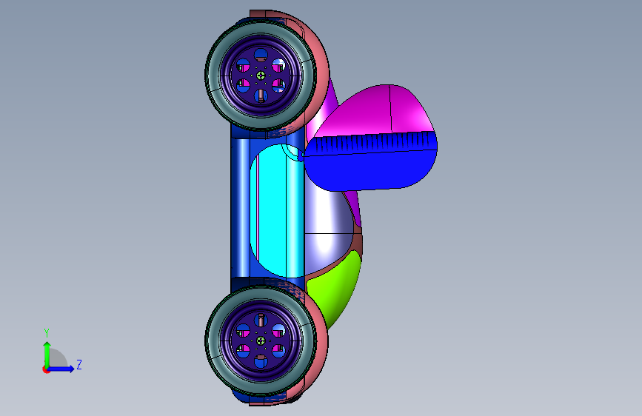Click the "Y" axis label
Viewport: 642px width, 416px height.
click(47, 333)
